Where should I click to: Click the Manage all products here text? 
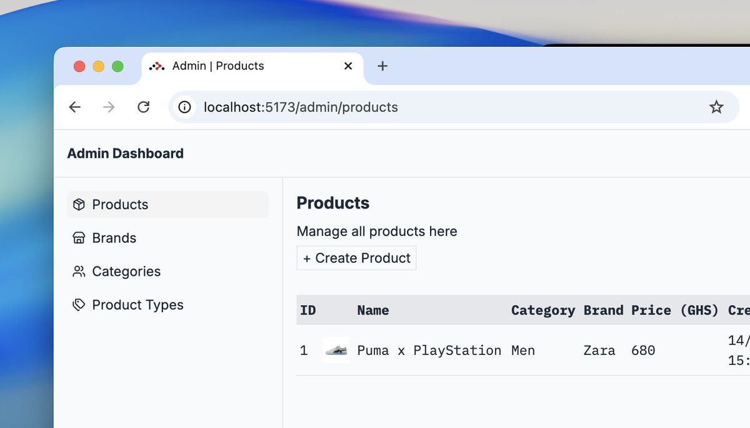point(377,231)
